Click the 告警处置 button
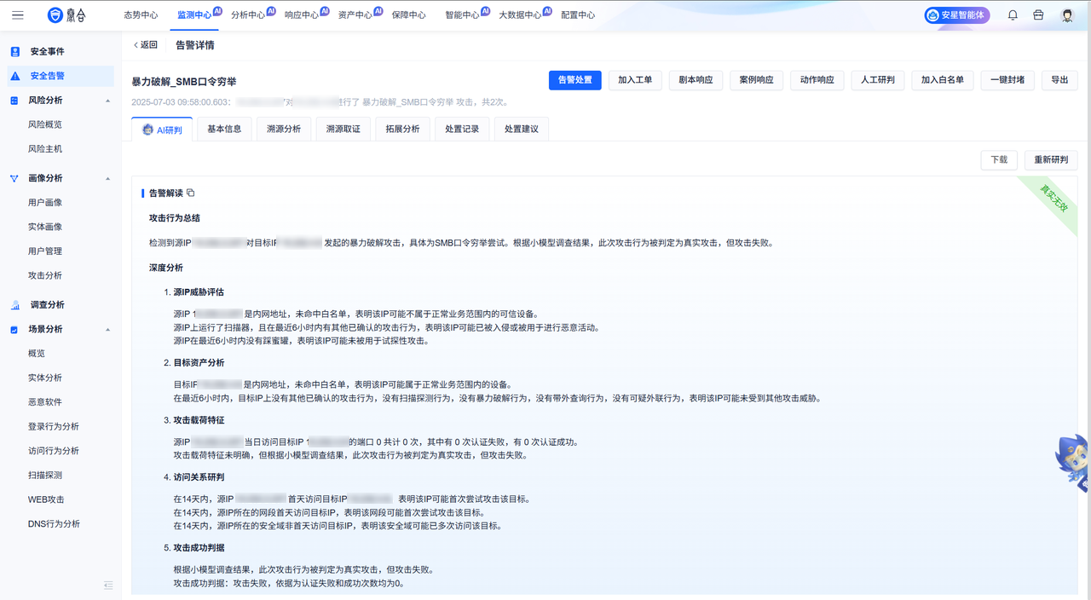 [x=576, y=79]
